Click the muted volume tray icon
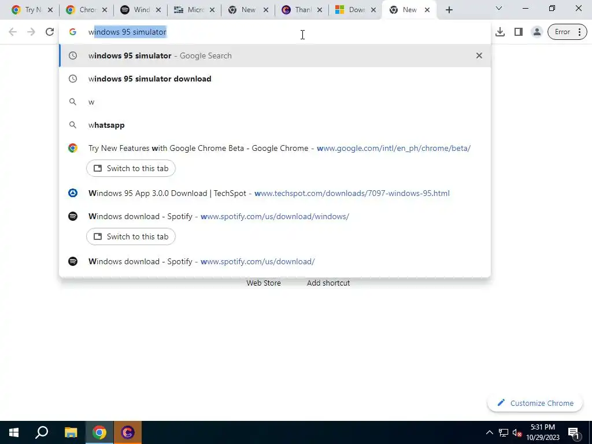The image size is (592, 444). tap(517, 432)
